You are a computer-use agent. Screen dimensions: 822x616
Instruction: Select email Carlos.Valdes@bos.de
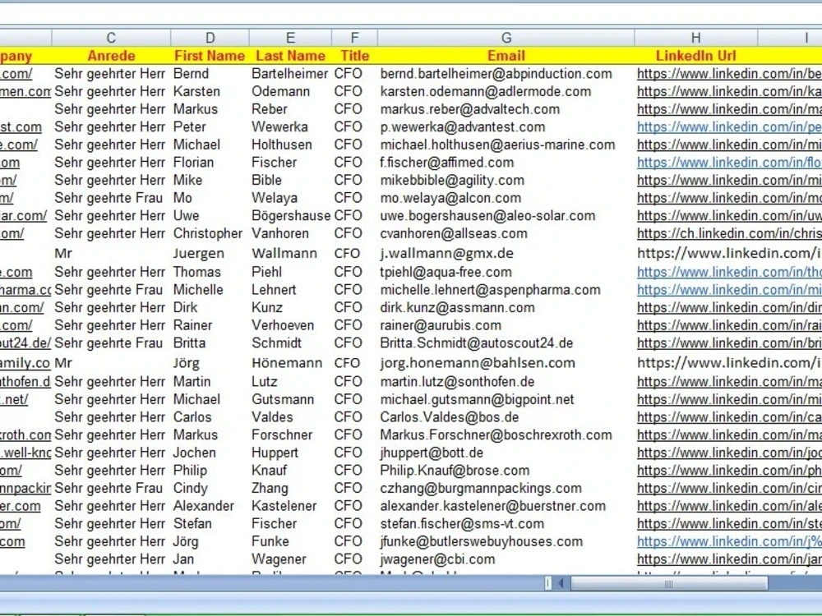[450, 417]
